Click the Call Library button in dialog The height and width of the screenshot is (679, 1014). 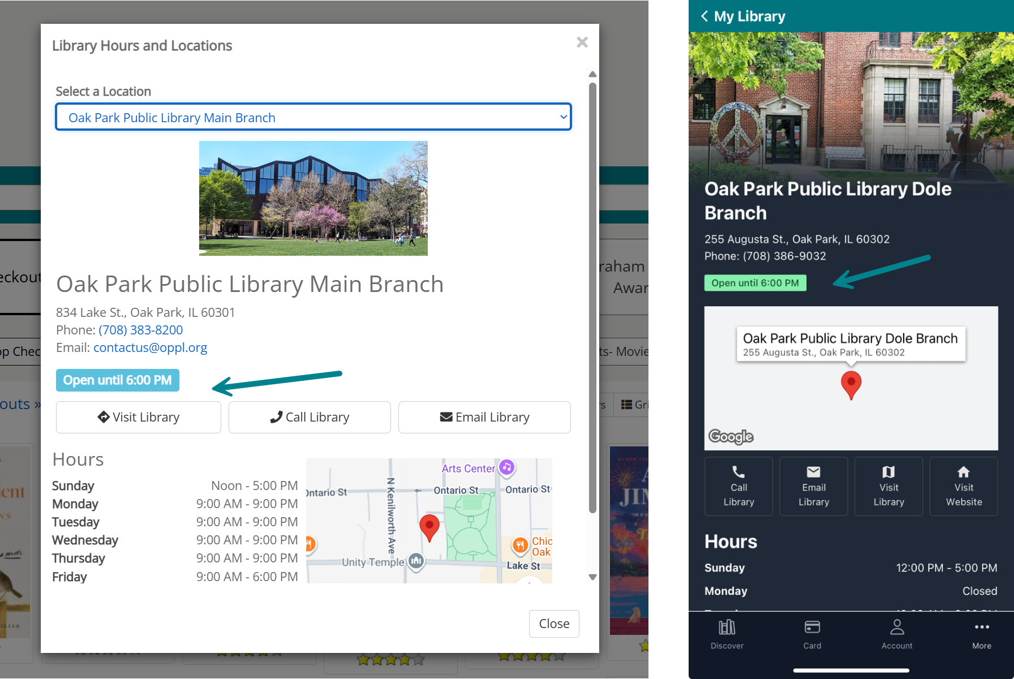310,418
